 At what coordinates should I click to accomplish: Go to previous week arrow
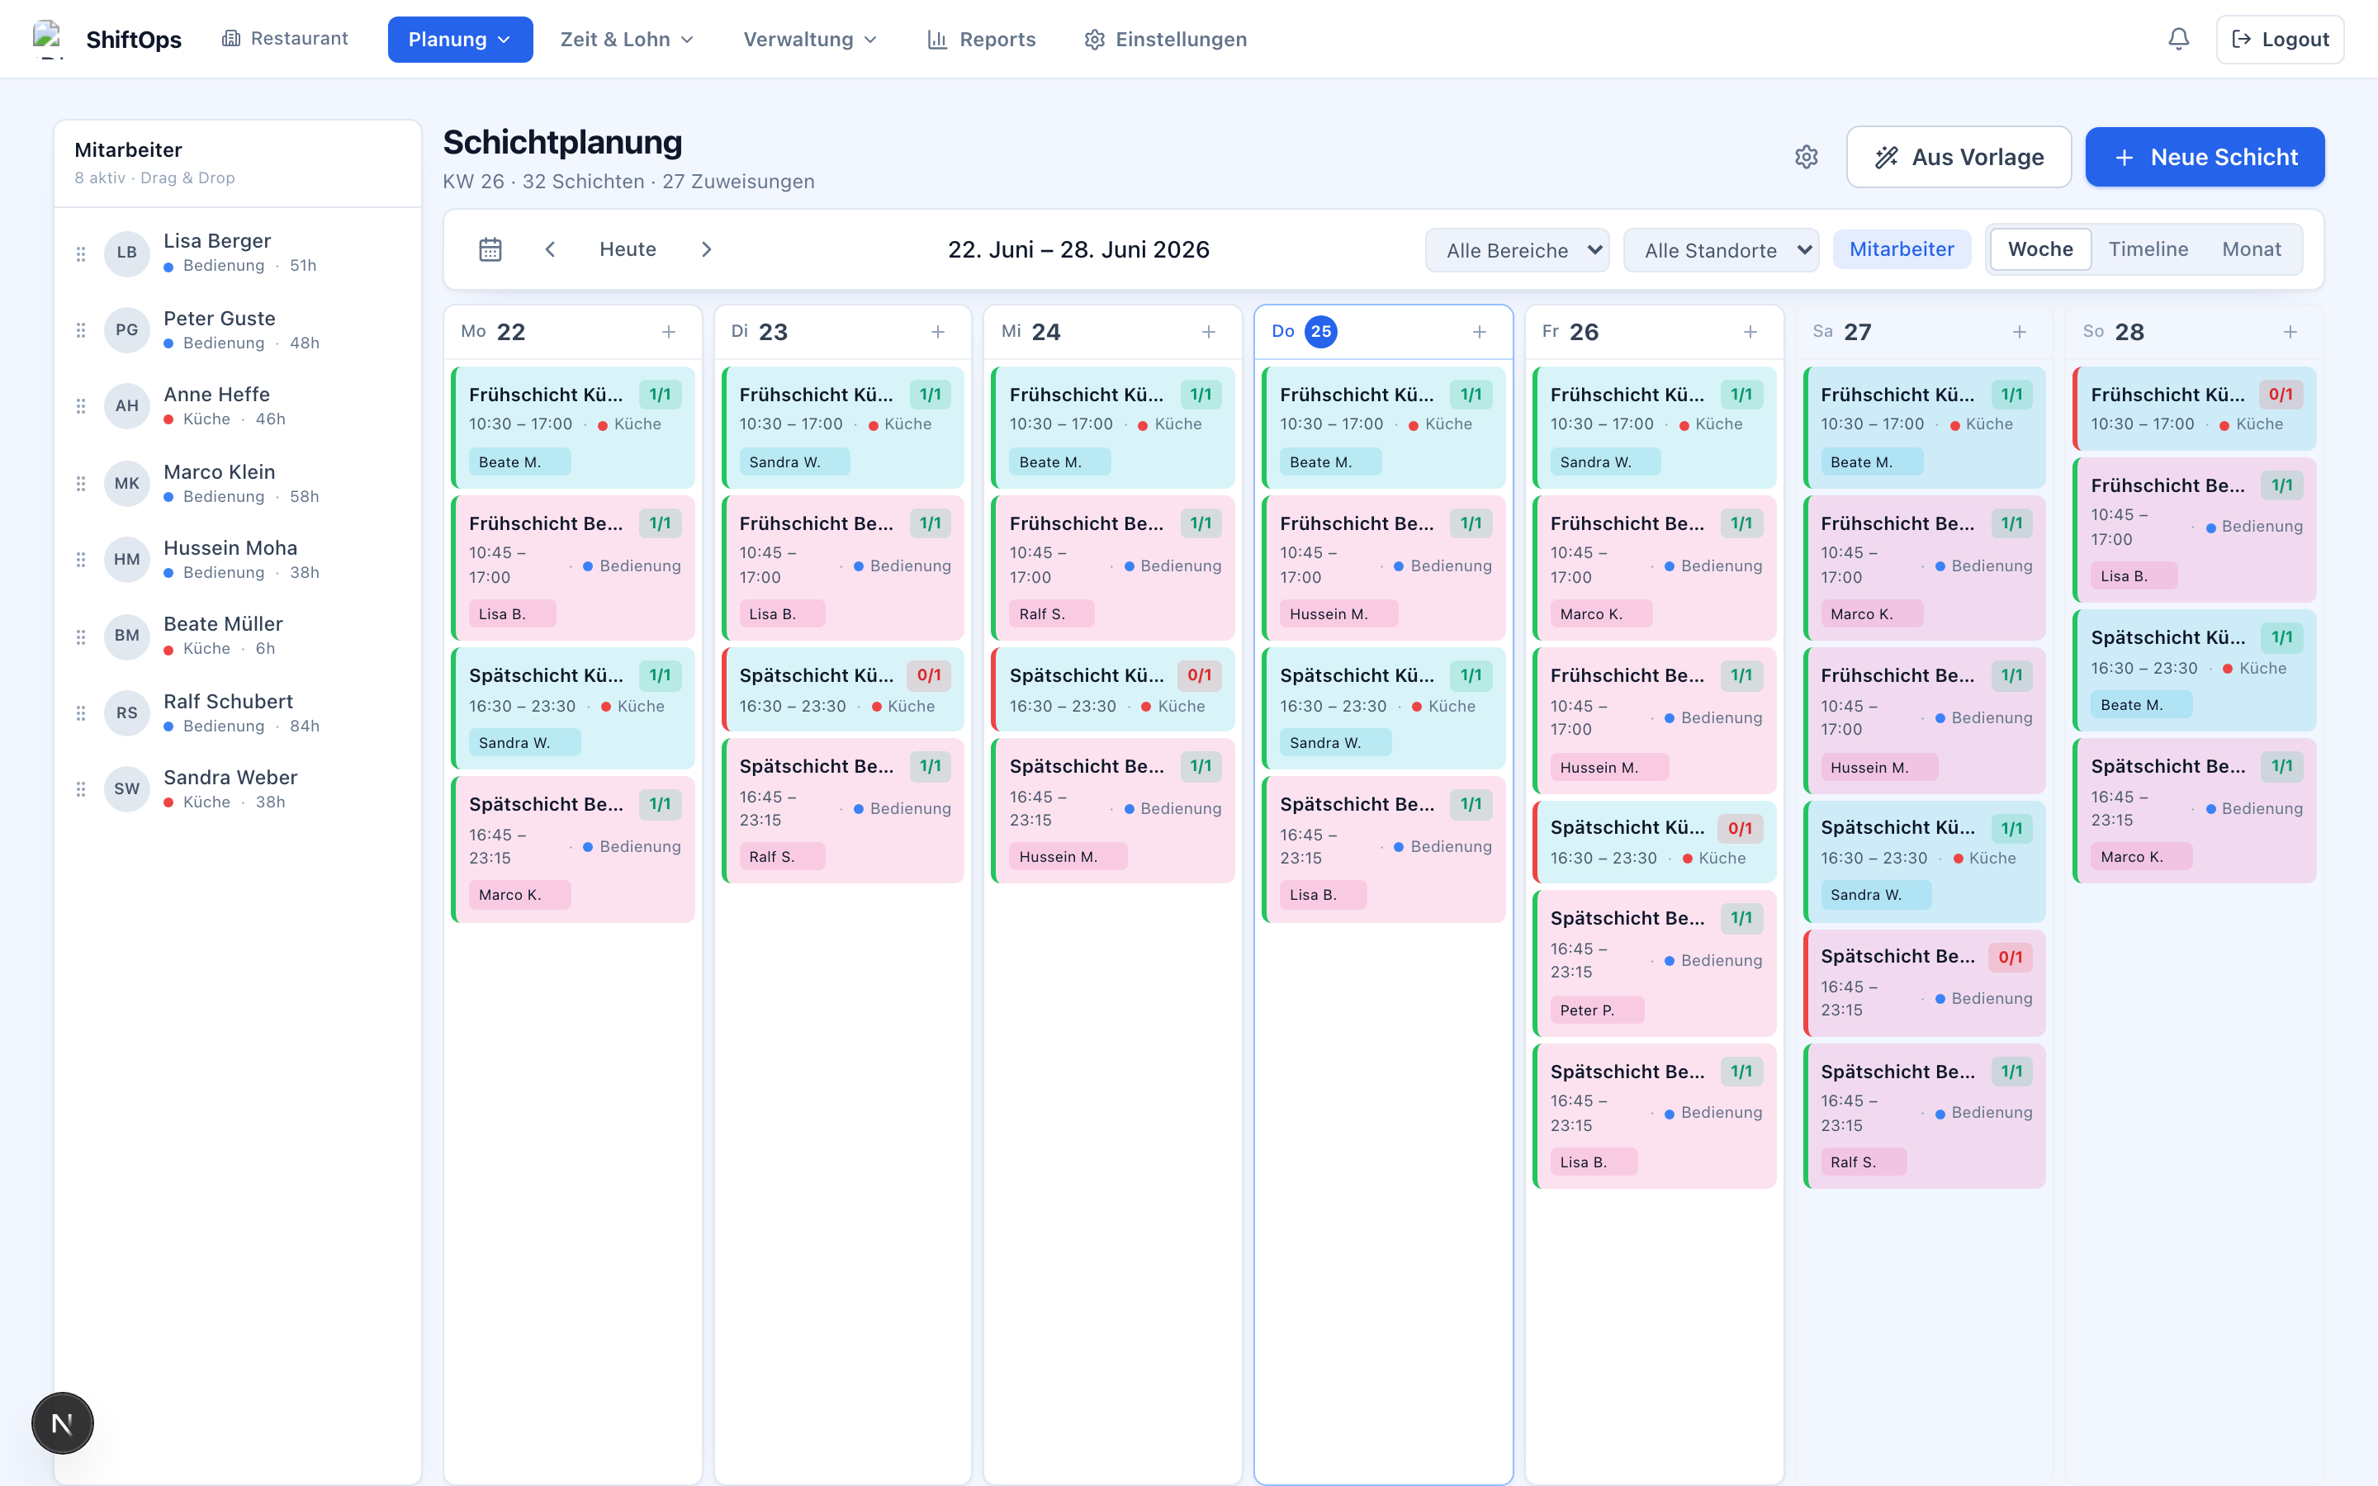point(550,249)
